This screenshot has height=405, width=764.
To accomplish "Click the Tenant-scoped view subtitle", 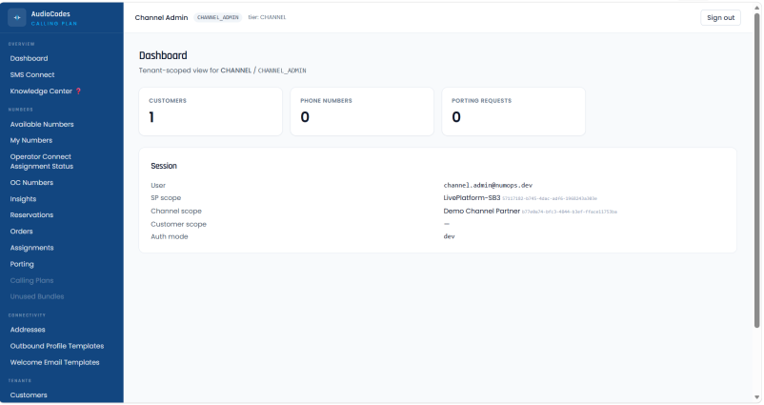I will click(223, 71).
